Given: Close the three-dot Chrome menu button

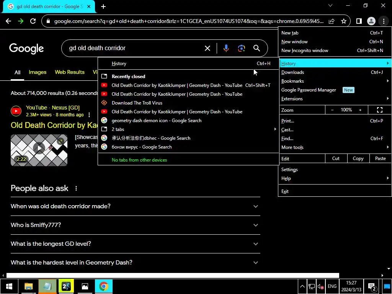Looking at the screenshot, I should (x=384, y=21).
